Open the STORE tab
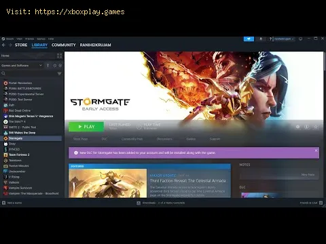This screenshot has height=244, width=326. (21, 45)
